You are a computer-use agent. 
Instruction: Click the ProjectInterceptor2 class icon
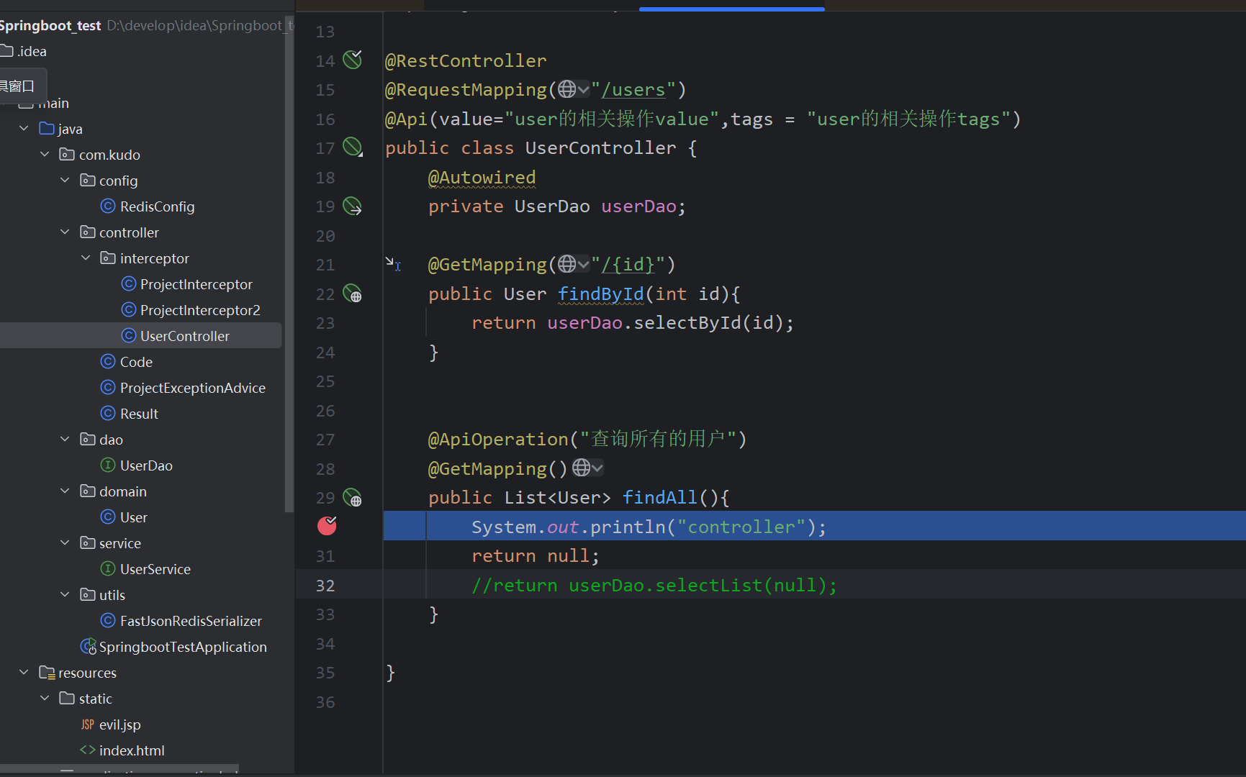pyautogui.click(x=129, y=310)
